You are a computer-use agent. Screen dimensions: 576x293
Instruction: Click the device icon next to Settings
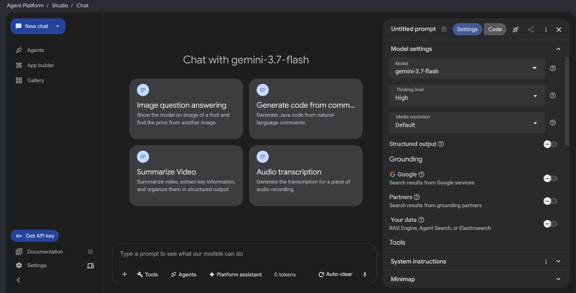tap(91, 266)
